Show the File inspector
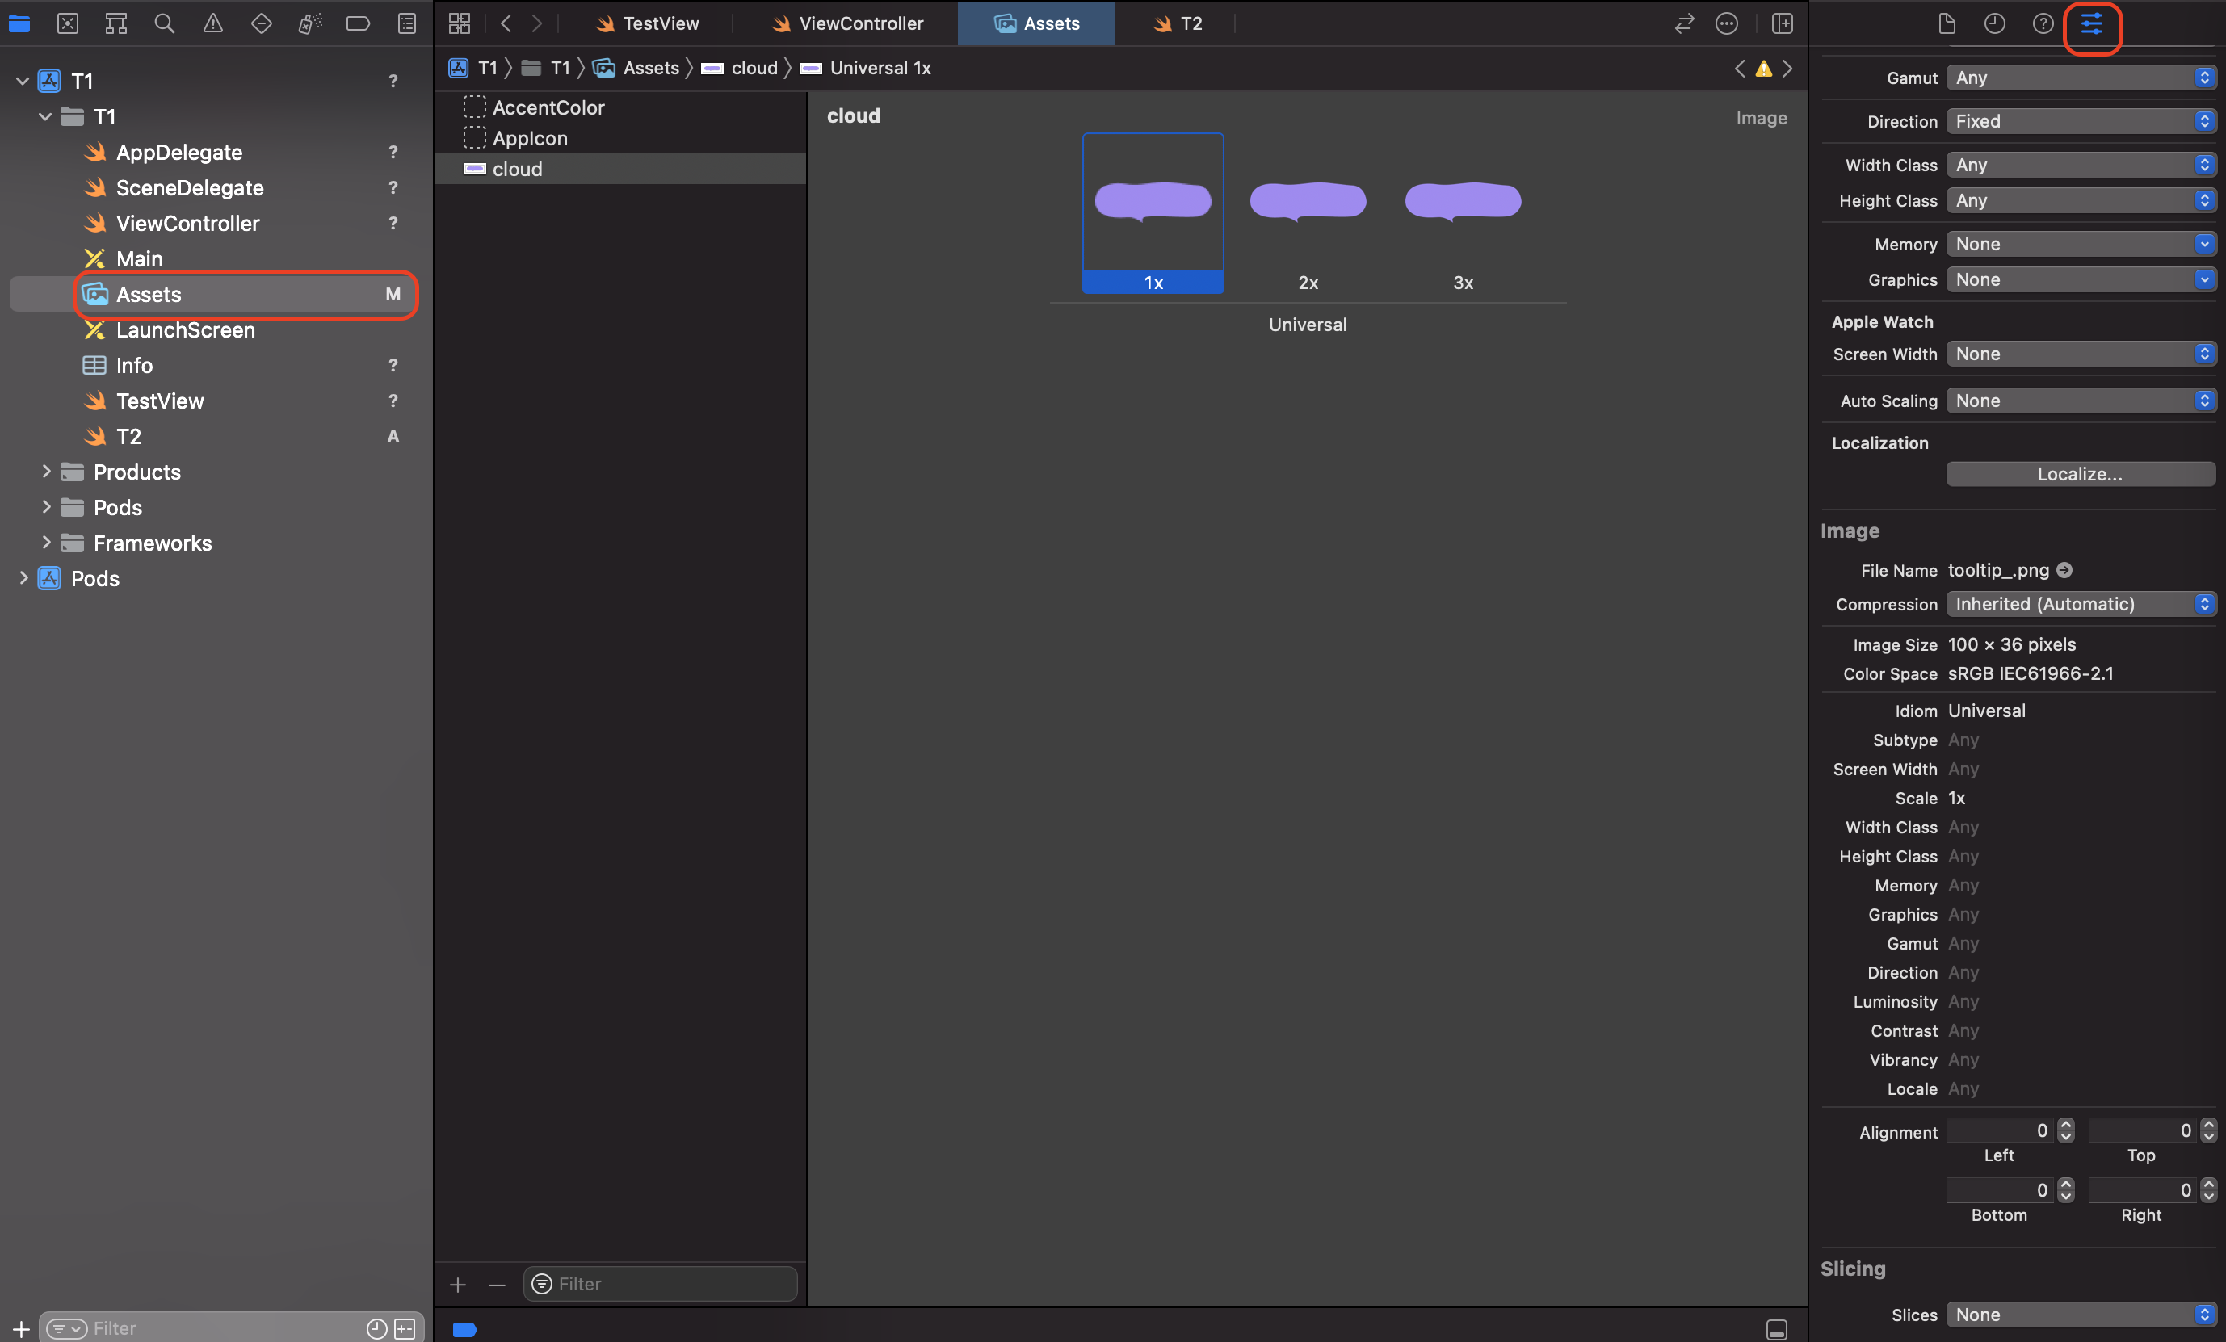Viewport: 2226px width, 1342px height. (x=1946, y=23)
